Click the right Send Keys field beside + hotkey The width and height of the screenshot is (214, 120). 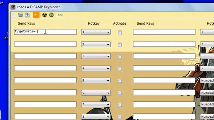[x=164, y=32]
